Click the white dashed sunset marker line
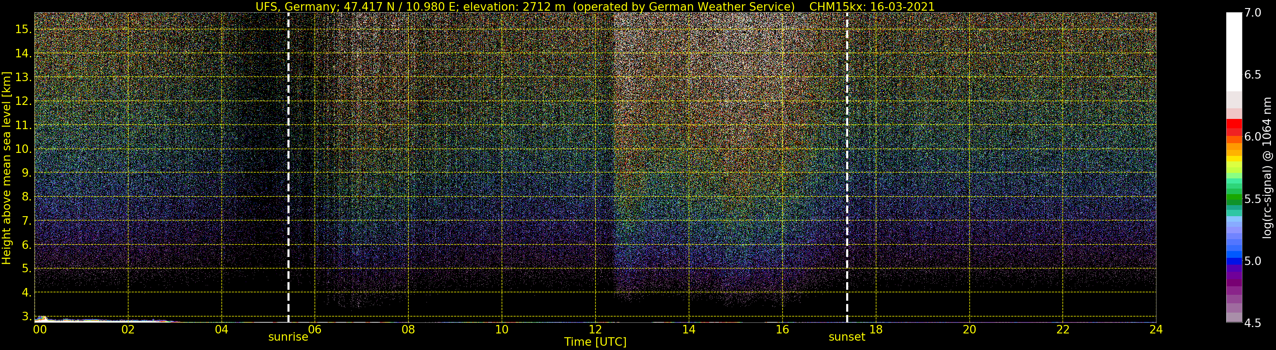The image size is (1276, 350). [847, 167]
